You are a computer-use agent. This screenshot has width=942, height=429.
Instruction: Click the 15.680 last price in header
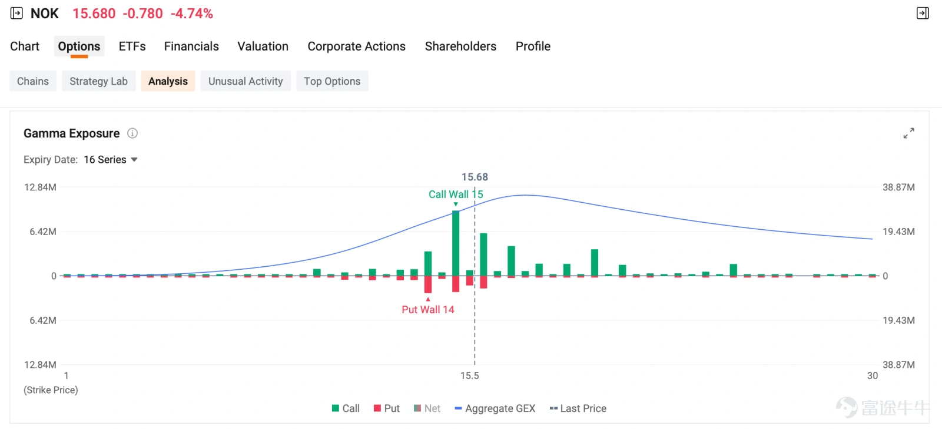click(94, 14)
